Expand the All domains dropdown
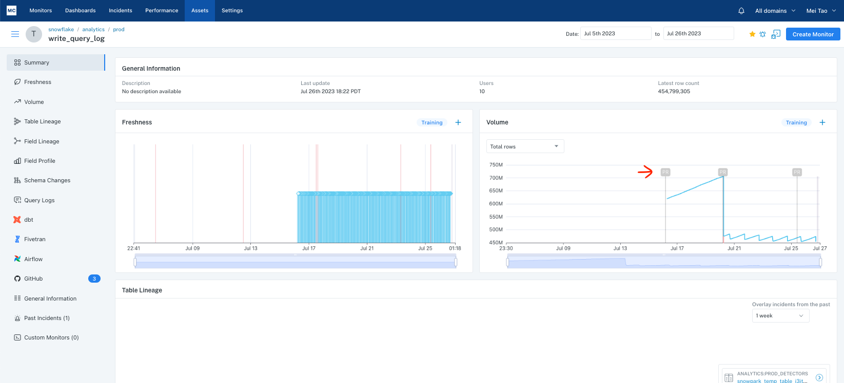The image size is (844, 383). point(775,11)
